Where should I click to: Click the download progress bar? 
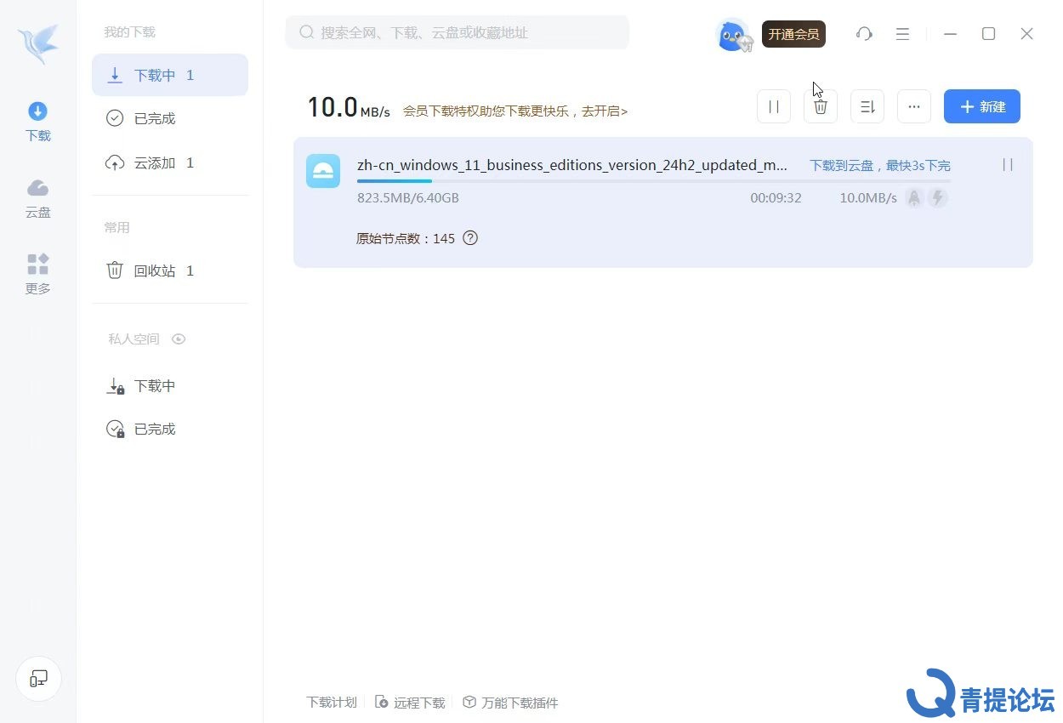(x=654, y=181)
